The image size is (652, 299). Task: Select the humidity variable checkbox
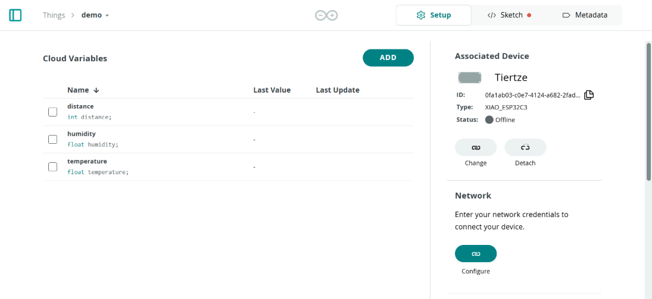[53, 140]
